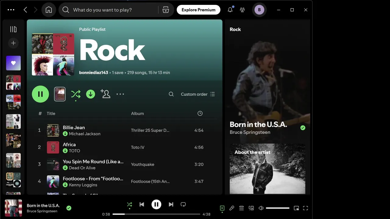Open the TOTO artist link
This screenshot has width=390, height=219.
tap(75, 151)
